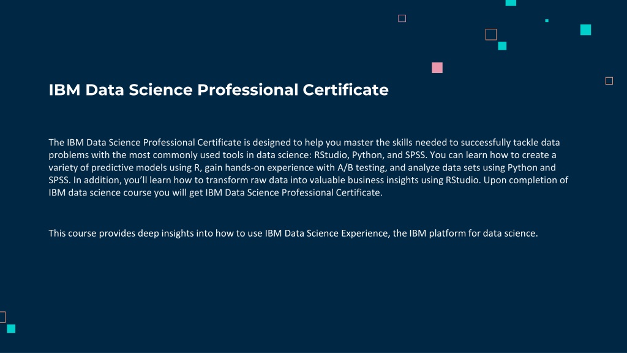Select the small outlined square above the title
Screen dimensions: 627x353
point(402,18)
